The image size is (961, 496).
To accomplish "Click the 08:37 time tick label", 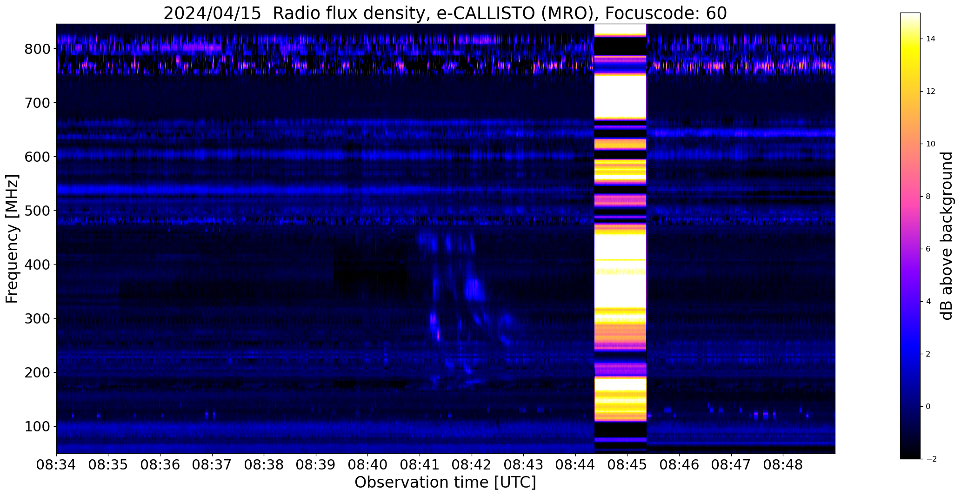I will (212, 465).
